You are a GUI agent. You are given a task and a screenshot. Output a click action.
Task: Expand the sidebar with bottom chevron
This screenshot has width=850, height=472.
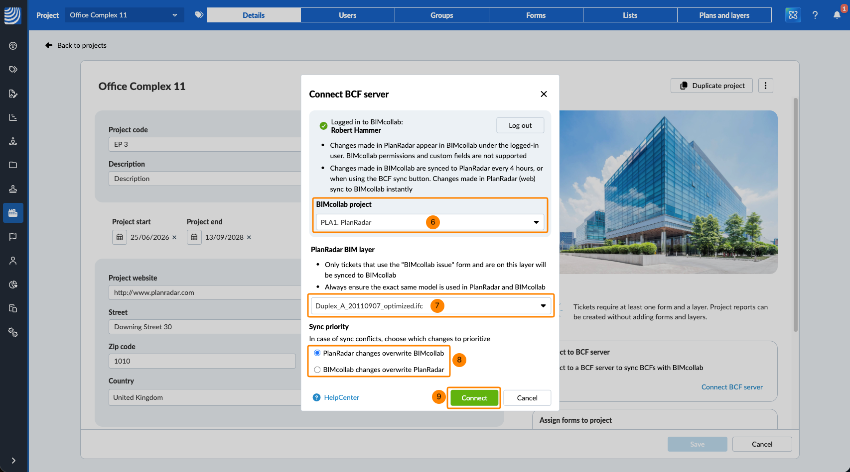tap(13, 461)
